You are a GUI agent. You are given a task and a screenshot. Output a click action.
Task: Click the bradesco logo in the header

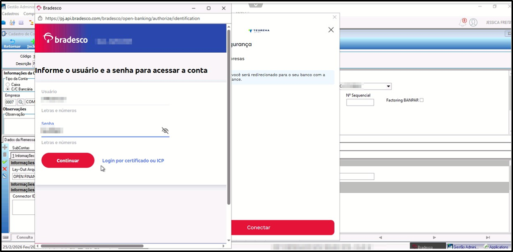point(65,38)
